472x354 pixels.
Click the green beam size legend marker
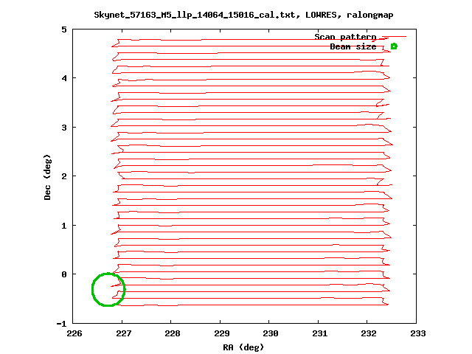pyautogui.click(x=394, y=46)
